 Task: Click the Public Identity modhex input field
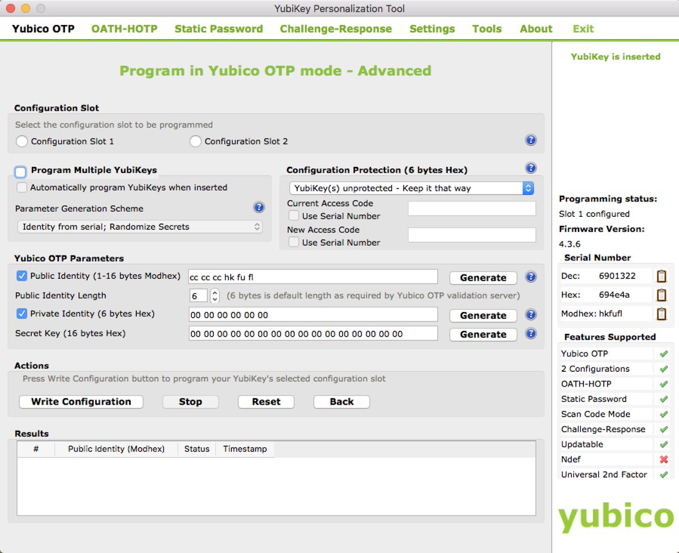[x=313, y=277]
